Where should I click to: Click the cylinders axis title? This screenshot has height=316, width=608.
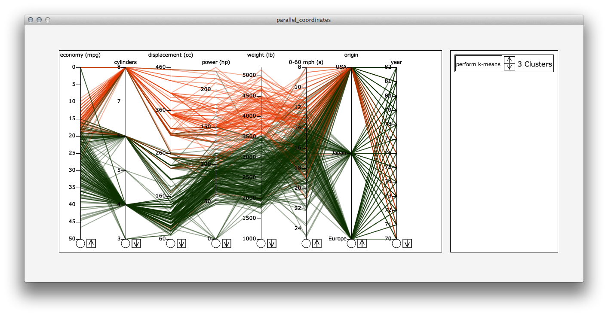click(125, 62)
